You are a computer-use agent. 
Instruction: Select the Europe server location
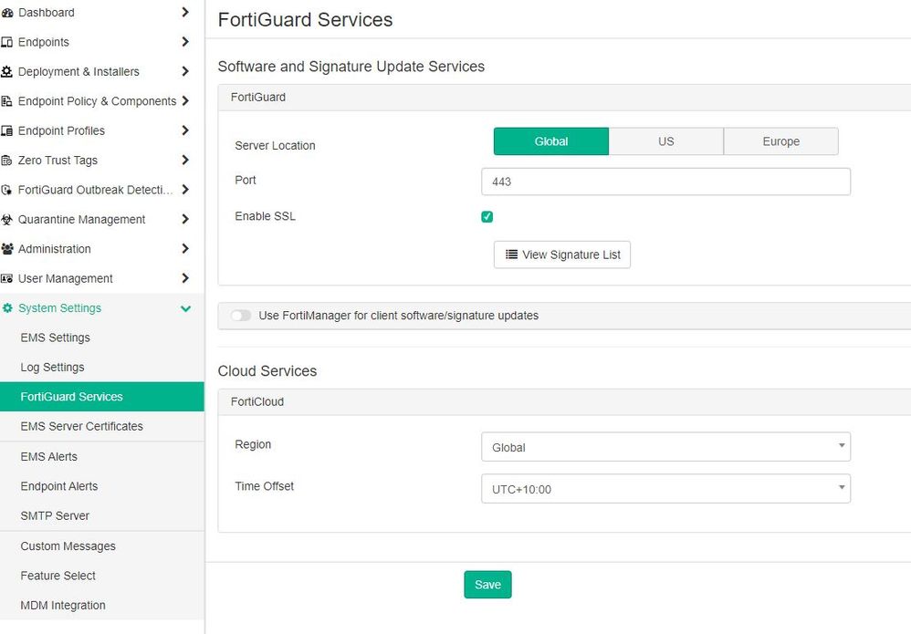[x=780, y=141]
